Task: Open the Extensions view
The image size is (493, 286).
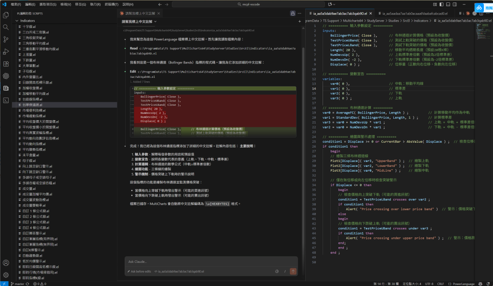Action: tap(6, 64)
